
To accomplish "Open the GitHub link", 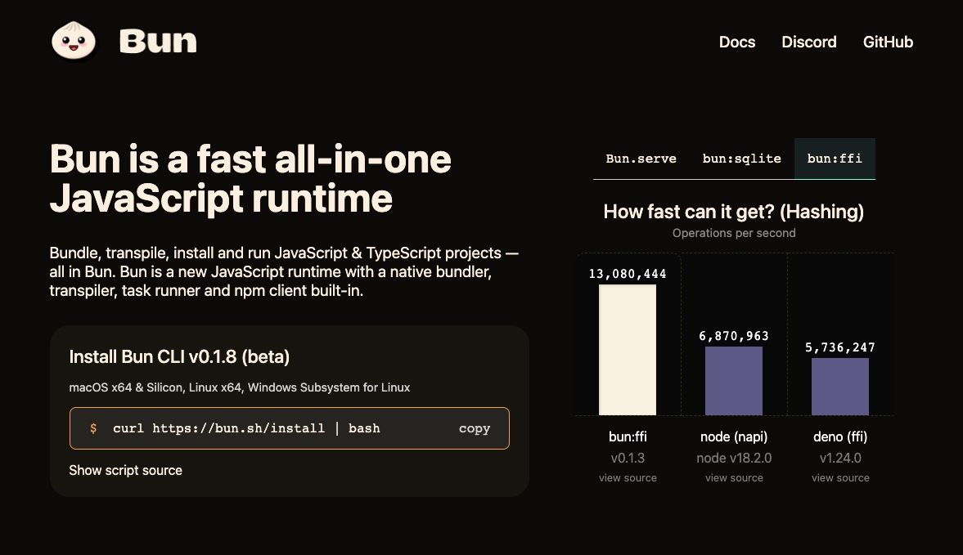I will (888, 42).
